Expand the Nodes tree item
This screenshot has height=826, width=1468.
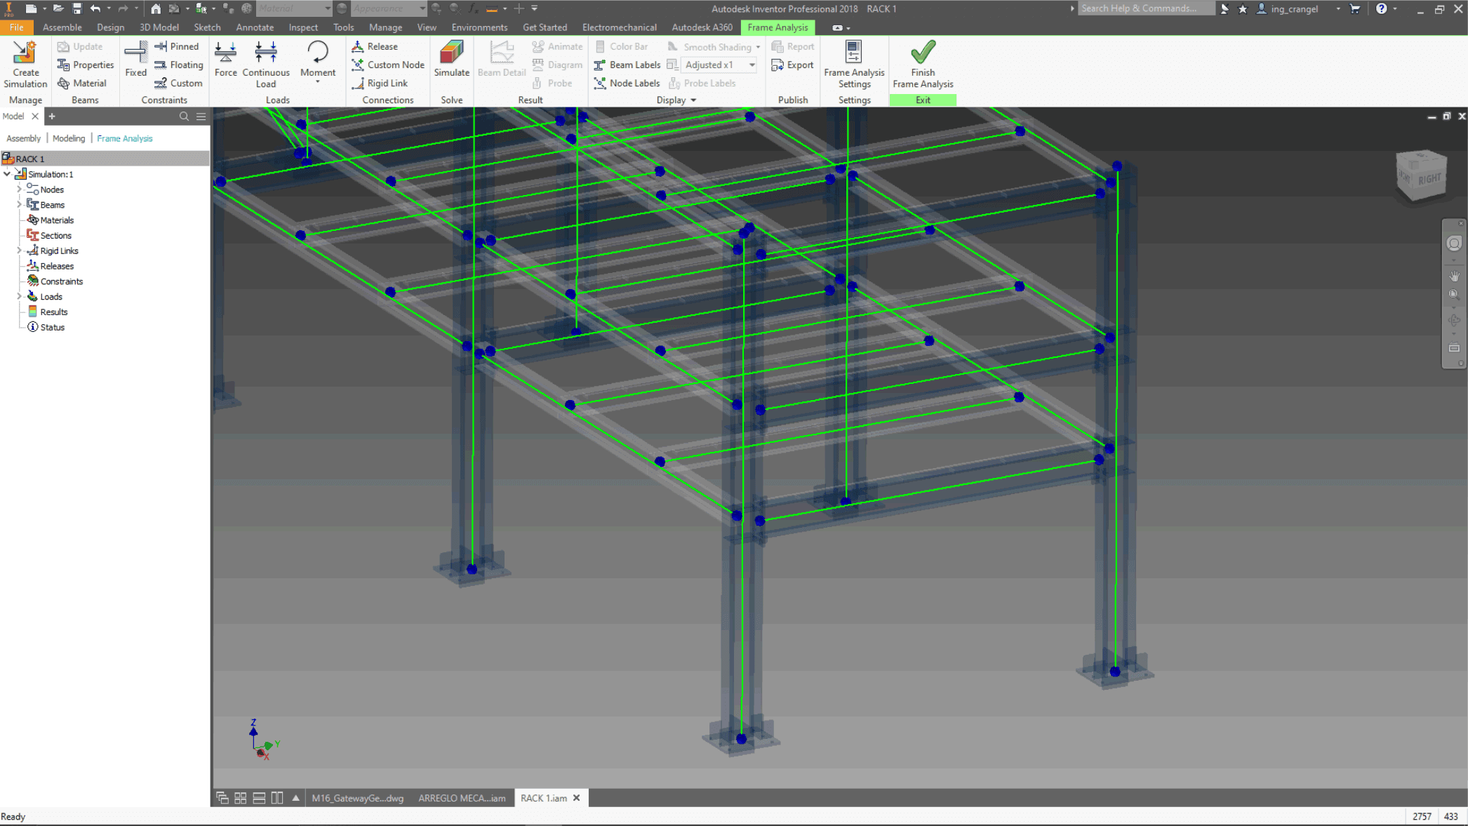click(x=19, y=189)
